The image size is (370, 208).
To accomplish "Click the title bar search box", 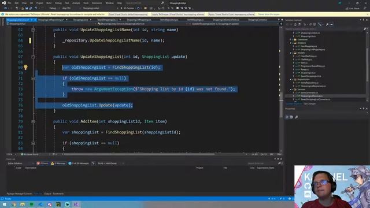I will pos(145,3).
